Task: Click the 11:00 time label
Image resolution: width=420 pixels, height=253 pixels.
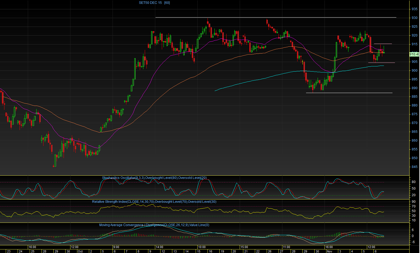Action: coord(287,247)
